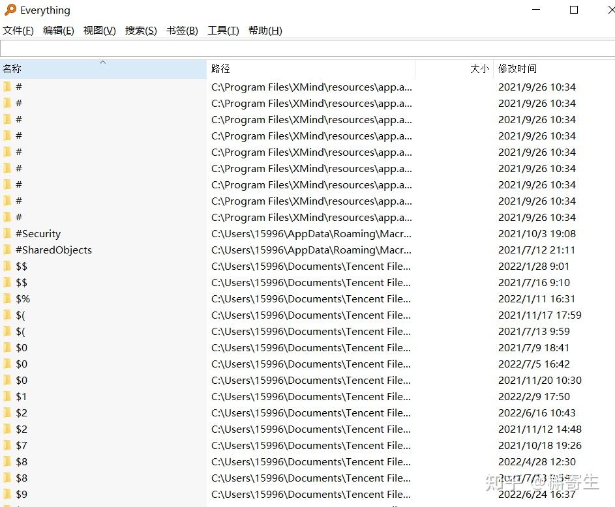Select the $9 folder name
The image size is (615, 507).
21,495
